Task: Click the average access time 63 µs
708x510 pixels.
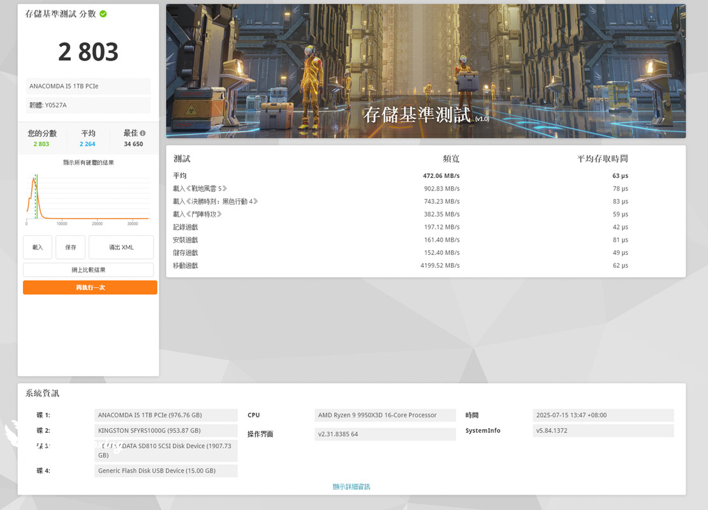Action: point(621,175)
